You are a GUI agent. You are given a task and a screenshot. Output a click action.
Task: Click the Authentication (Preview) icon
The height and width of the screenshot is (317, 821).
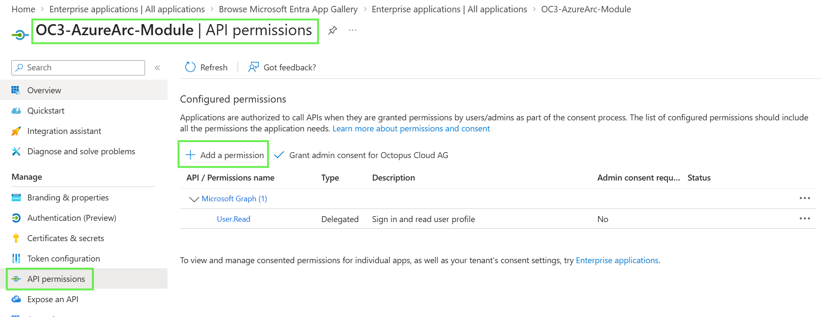(x=16, y=218)
